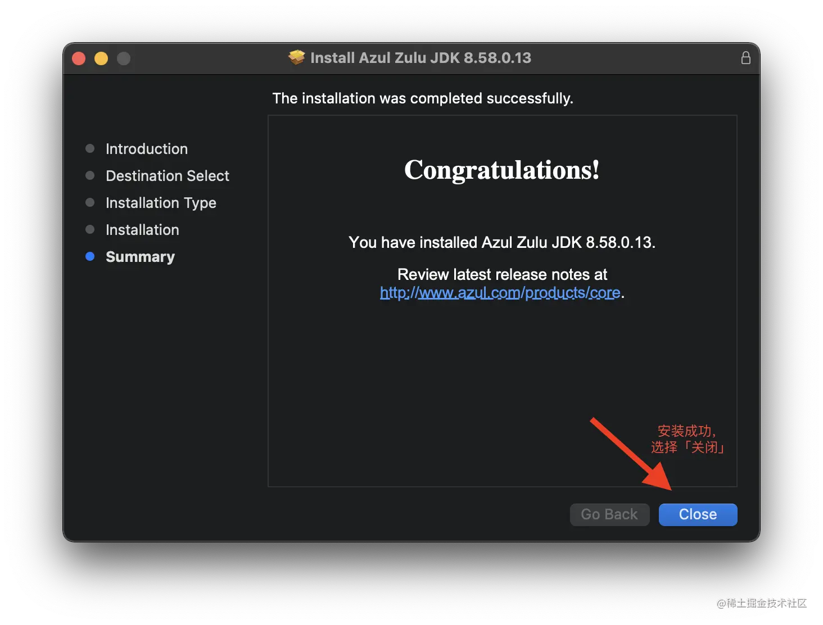823x625 pixels.
Task: Select the Introduction step in the sidebar
Action: (146, 148)
